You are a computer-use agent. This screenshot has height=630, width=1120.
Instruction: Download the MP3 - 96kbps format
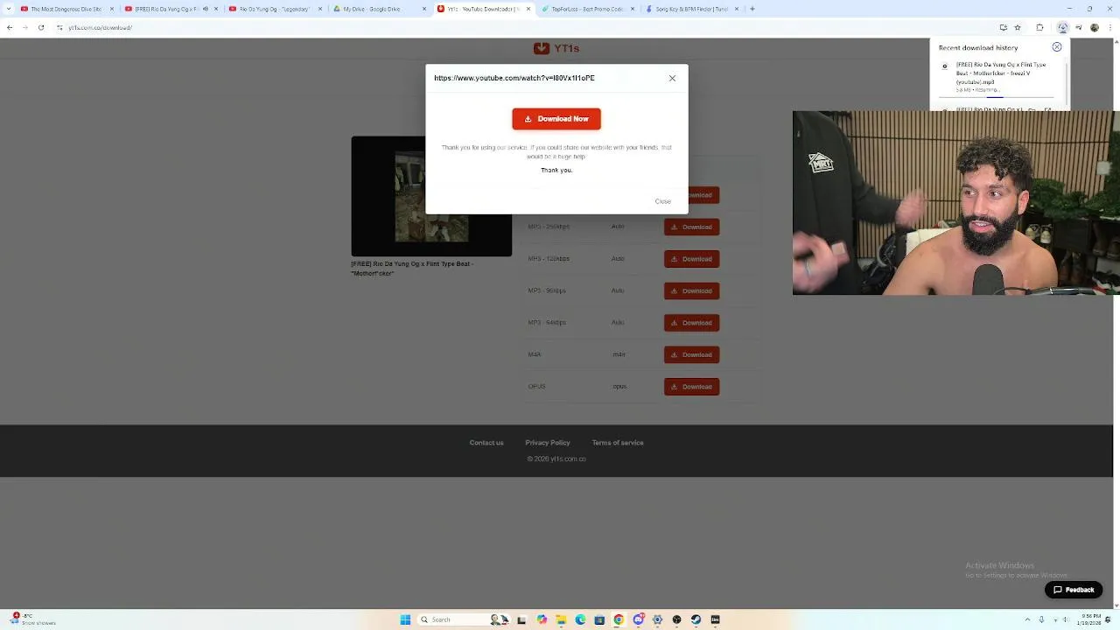click(691, 290)
